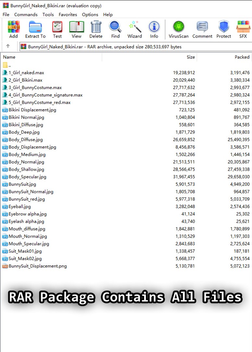Select 3_Girl_BunnyCostume.max file name
Image resolution: width=252 pixels, height=352 pixels.
[35, 87]
